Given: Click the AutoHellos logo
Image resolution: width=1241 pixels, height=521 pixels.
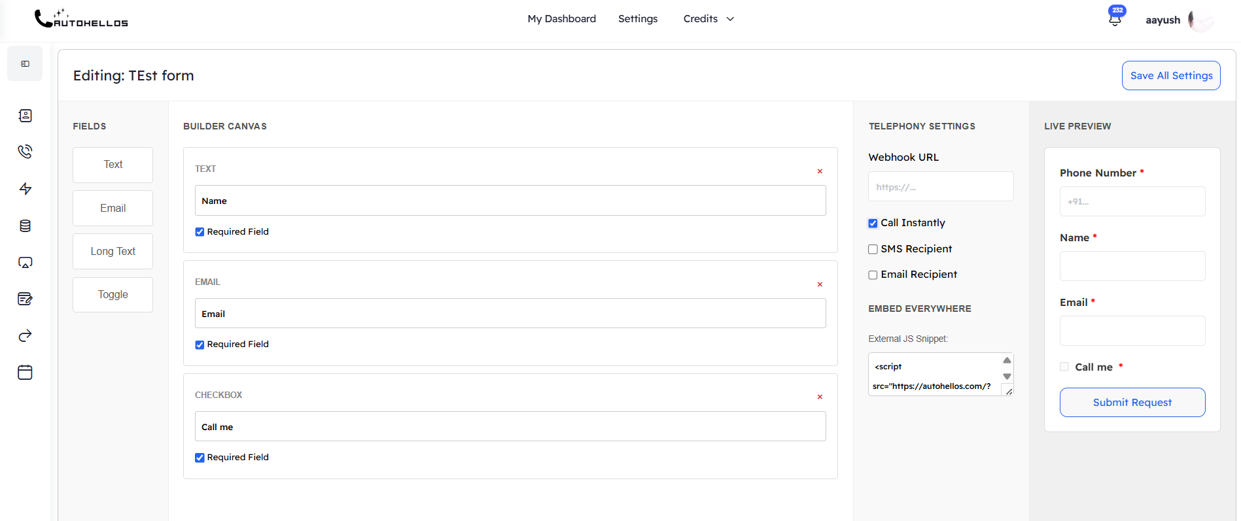Looking at the screenshot, I should 81,18.
